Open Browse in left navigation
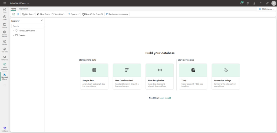Image resolution: width=277 pixels, height=133 pixels. coord(5,25)
